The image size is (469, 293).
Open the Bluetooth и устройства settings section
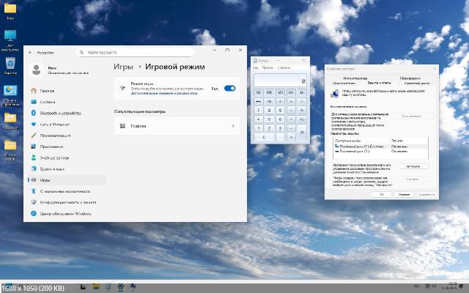[60, 113]
